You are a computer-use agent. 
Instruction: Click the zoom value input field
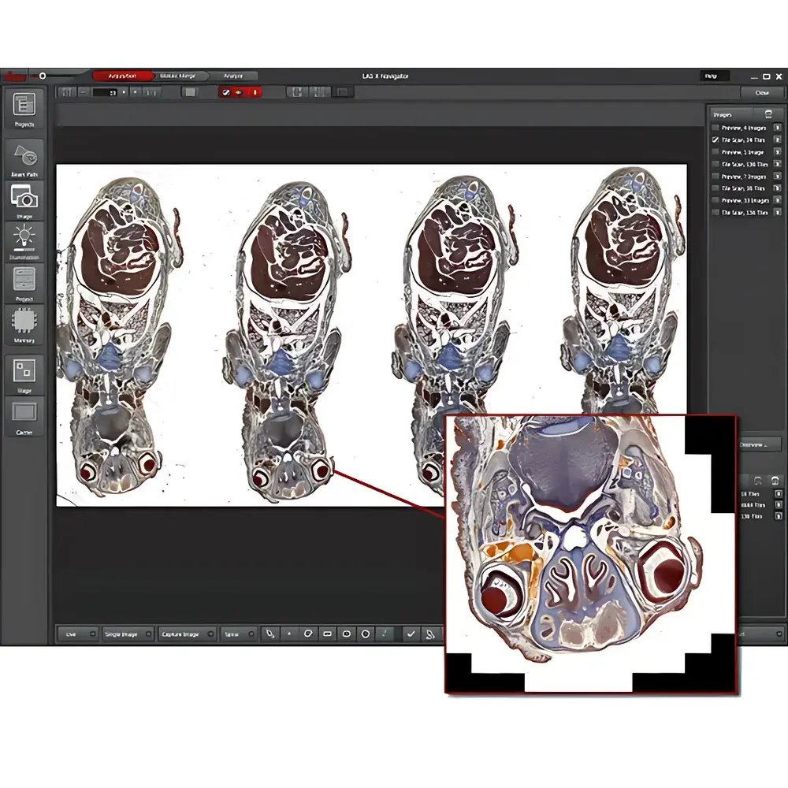(x=104, y=92)
